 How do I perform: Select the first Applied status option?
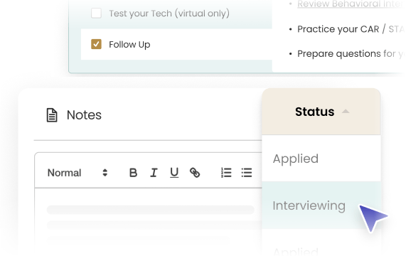(321, 158)
